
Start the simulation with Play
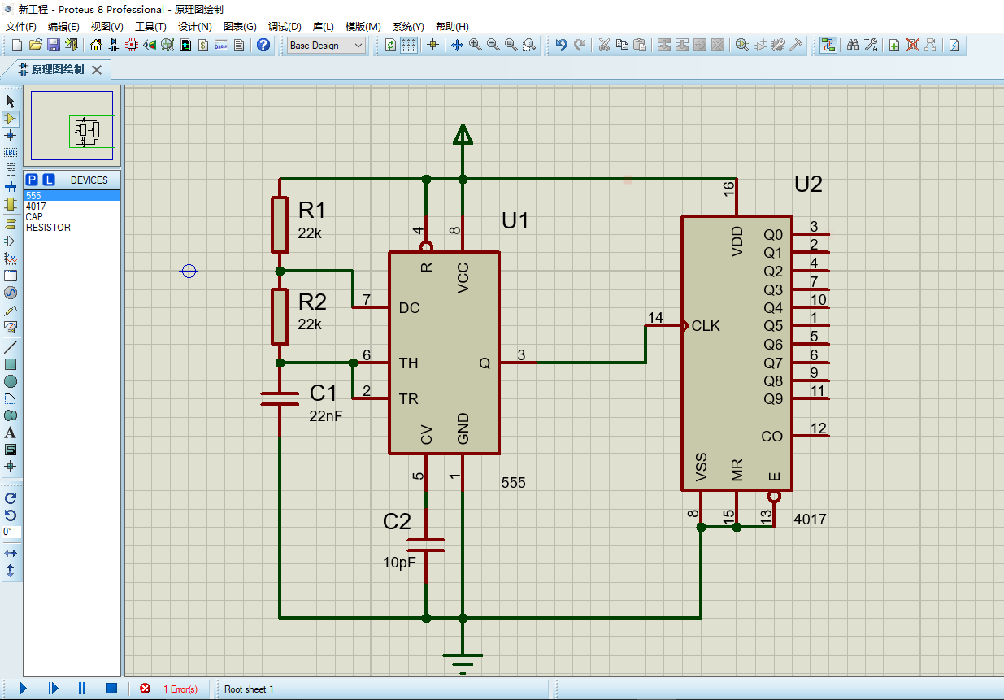(24, 689)
